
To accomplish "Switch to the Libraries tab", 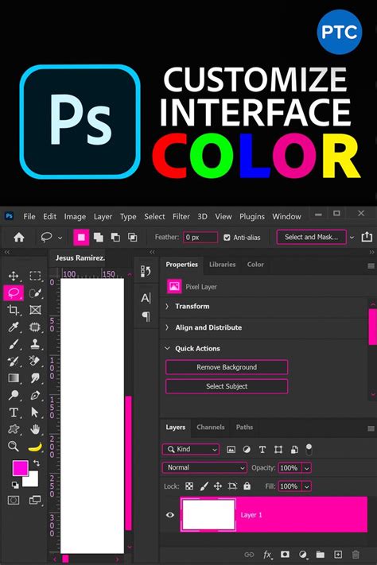I will [222, 265].
